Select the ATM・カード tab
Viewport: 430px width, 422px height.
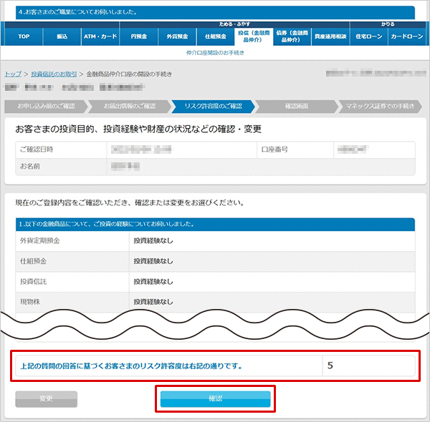click(100, 36)
